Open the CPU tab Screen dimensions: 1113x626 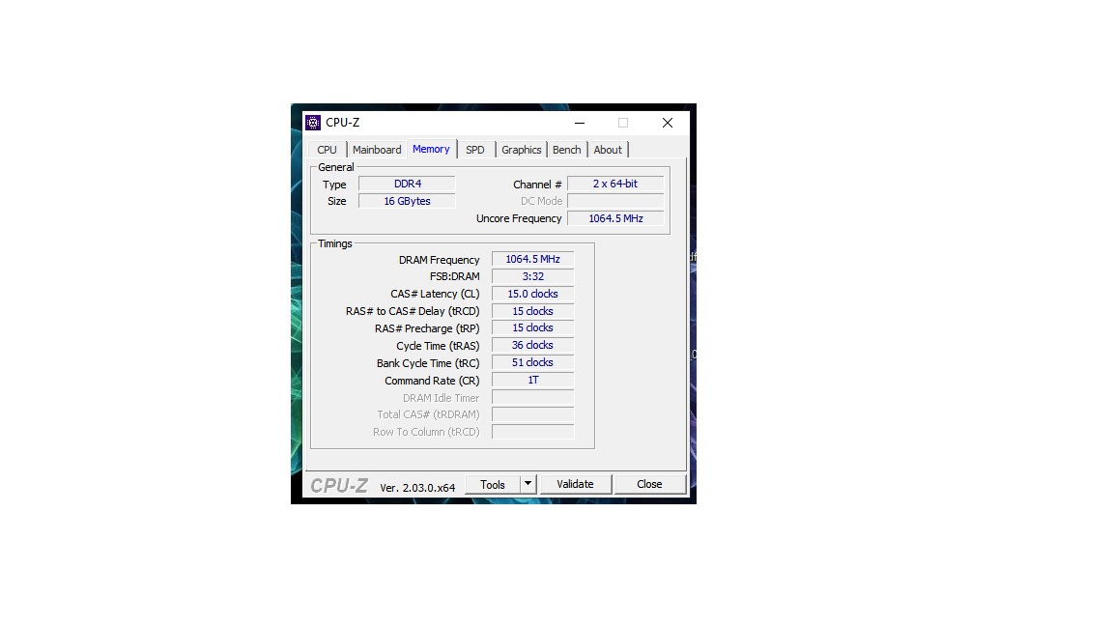tap(328, 150)
